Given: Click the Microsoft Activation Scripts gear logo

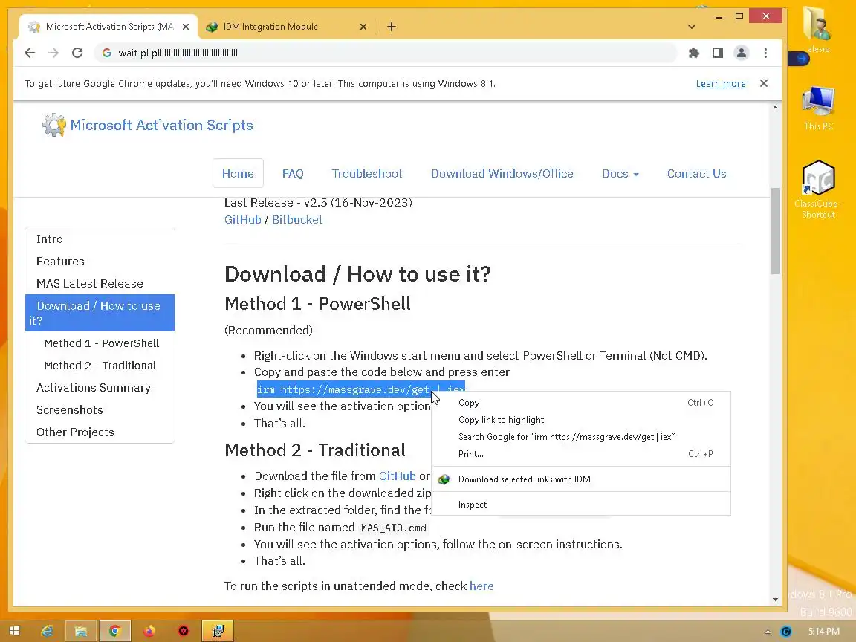Looking at the screenshot, I should [x=54, y=125].
